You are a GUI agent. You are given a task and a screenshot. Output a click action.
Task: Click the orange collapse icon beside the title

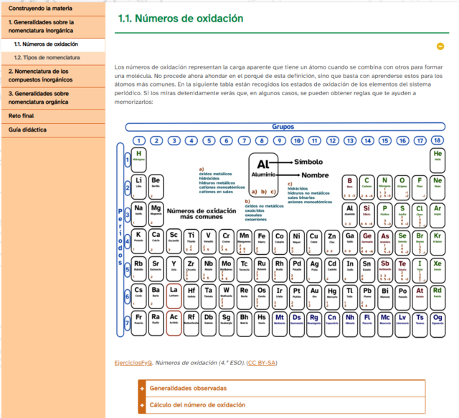tap(440, 46)
